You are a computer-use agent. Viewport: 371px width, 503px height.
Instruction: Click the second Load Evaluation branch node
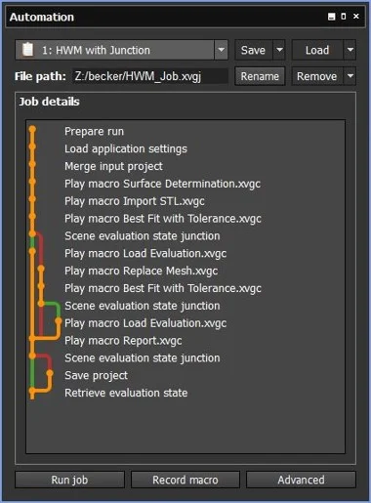tap(58, 321)
